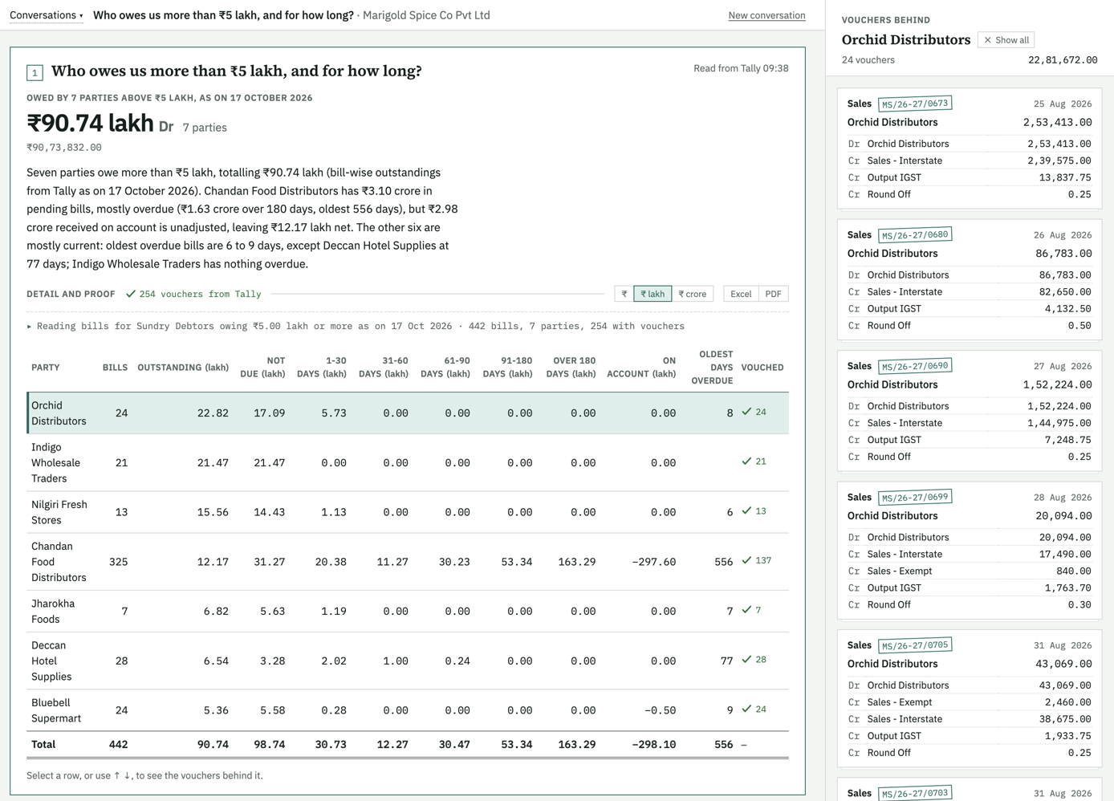
Task: Click the OVER 180 DAYS column header
Action: click(x=571, y=368)
